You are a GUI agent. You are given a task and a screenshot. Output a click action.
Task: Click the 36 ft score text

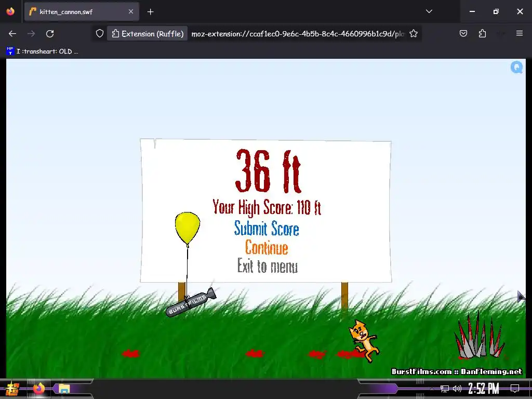268,171
